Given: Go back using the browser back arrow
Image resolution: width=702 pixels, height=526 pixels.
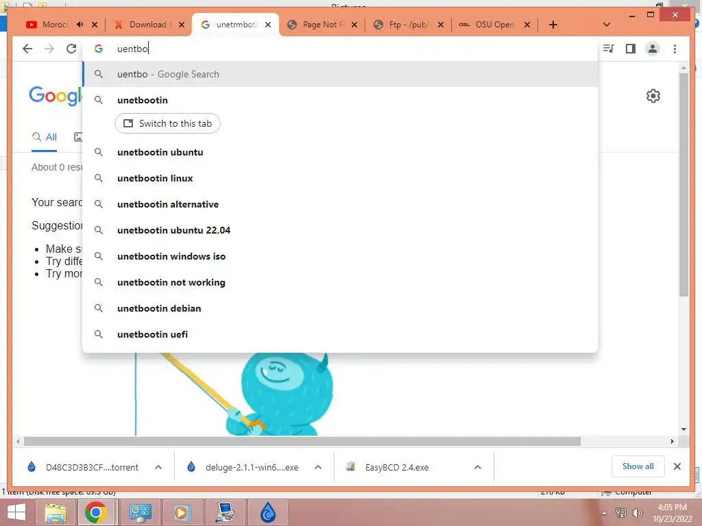Looking at the screenshot, I should click(27, 49).
